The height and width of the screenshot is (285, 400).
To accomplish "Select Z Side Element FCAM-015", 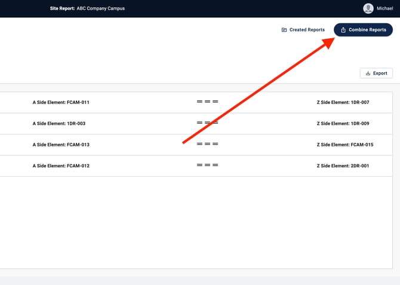I will 344,145.
